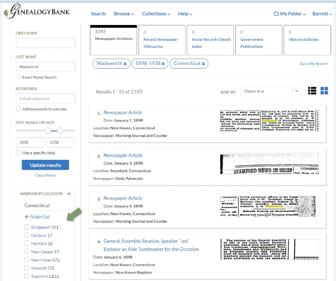Viewport: 336px width, 281px height.
Task: Select the New Canaan 57 checkbox
Action: [x=27, y=251]
